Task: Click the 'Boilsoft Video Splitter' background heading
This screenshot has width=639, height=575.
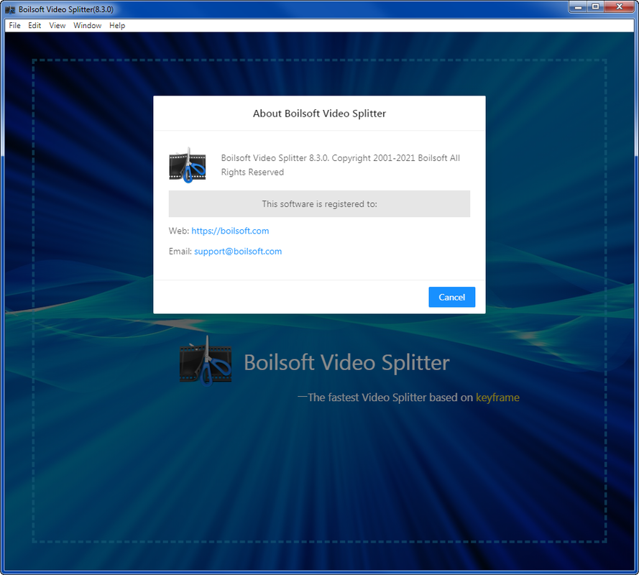Action: (x=346, y=362)
